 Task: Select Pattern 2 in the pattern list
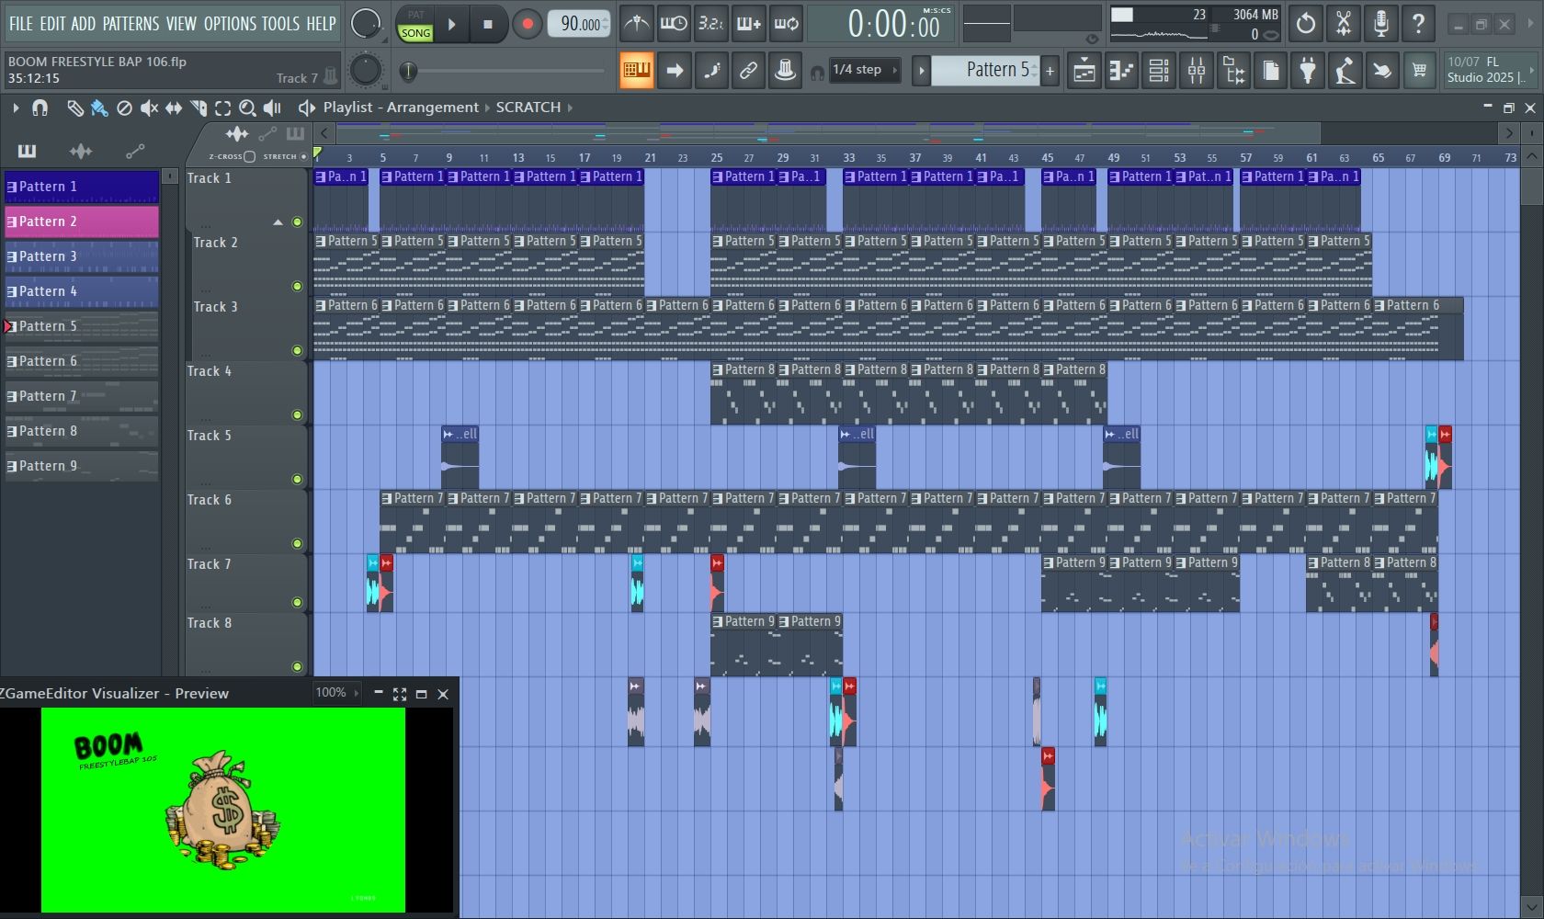82,221
